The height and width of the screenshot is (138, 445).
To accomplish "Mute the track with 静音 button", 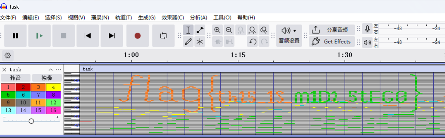I will (x=15, y=78).
